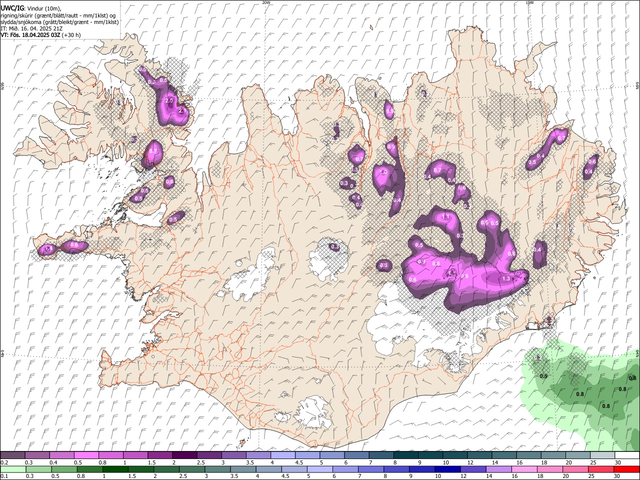
Task: Select the dark purple 2 swatch on the snow scale
Action: pyautogui.click(x=184, y=455)
